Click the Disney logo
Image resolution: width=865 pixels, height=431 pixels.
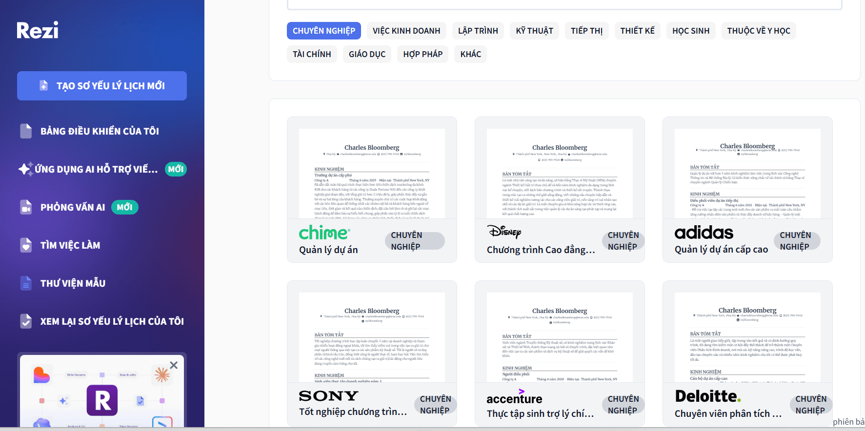pyautogui.click(x=504, y=231)
